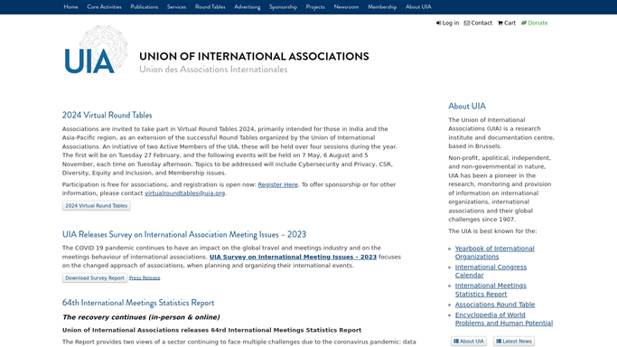Screen dimensions: 617x347
Task: Click the virtualroundtables@uia.org email link
Action: click(185, 193)
